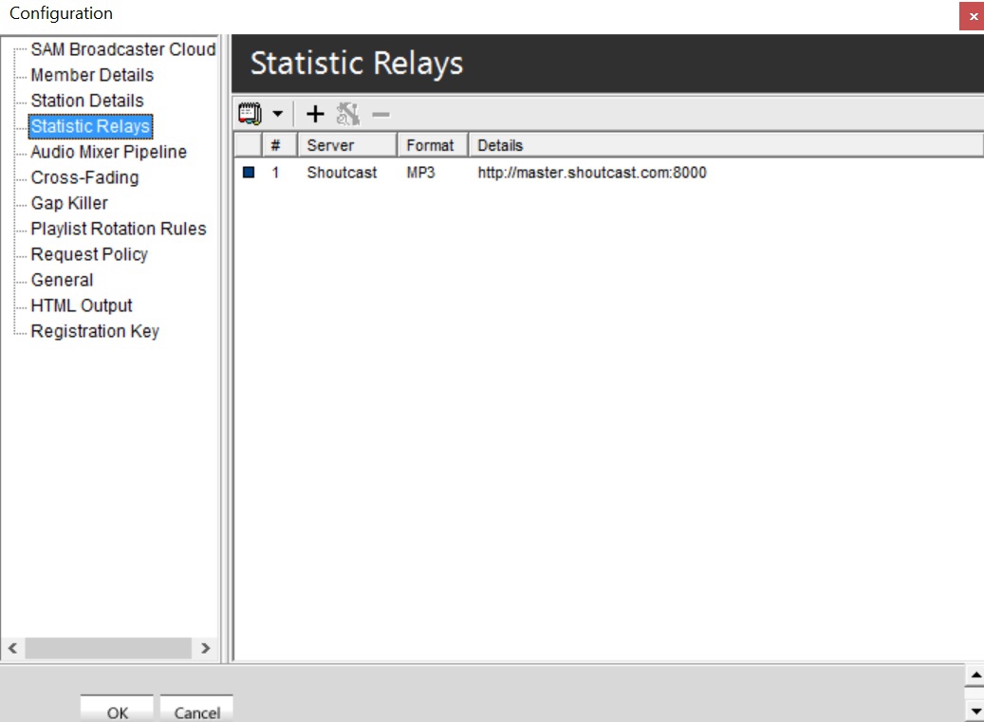
Task: Click the tree panel left scroll arrow
Action: pos(12,648)
